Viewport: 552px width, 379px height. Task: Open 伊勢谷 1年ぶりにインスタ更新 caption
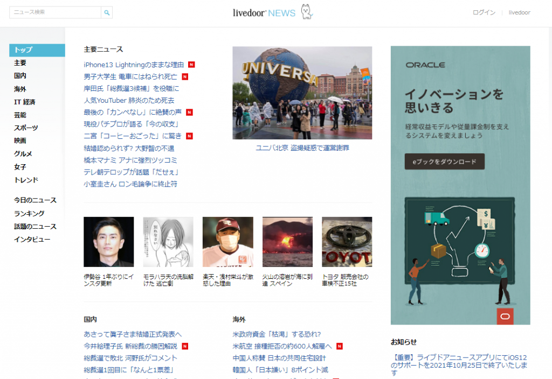tap(109, 280)
